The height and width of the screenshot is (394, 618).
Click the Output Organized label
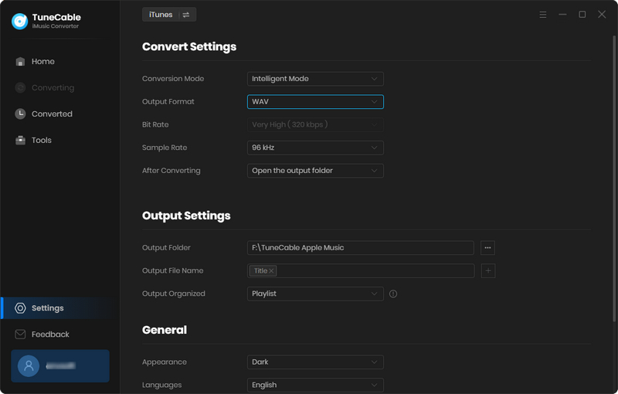pyautogui.click(x=173, y=294)
